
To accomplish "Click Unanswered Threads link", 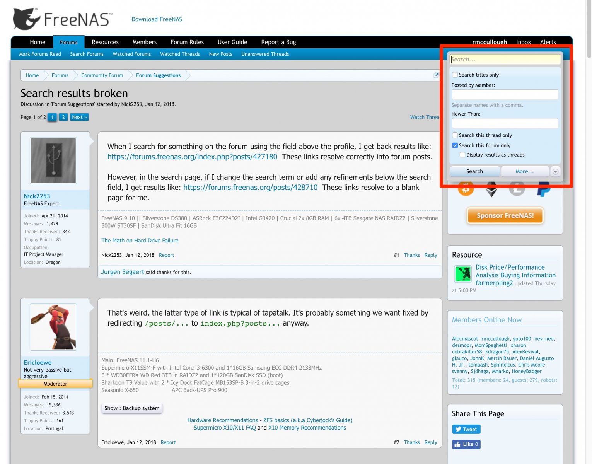I will pyautogui.click(x=265, y=54).
